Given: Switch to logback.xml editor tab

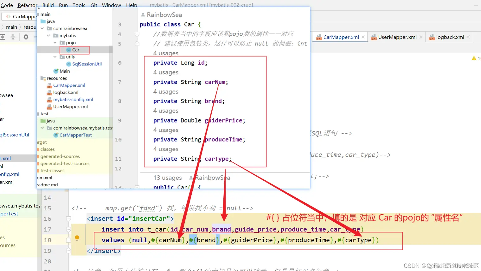Looking at the screenshot, I should pos(450,37).
